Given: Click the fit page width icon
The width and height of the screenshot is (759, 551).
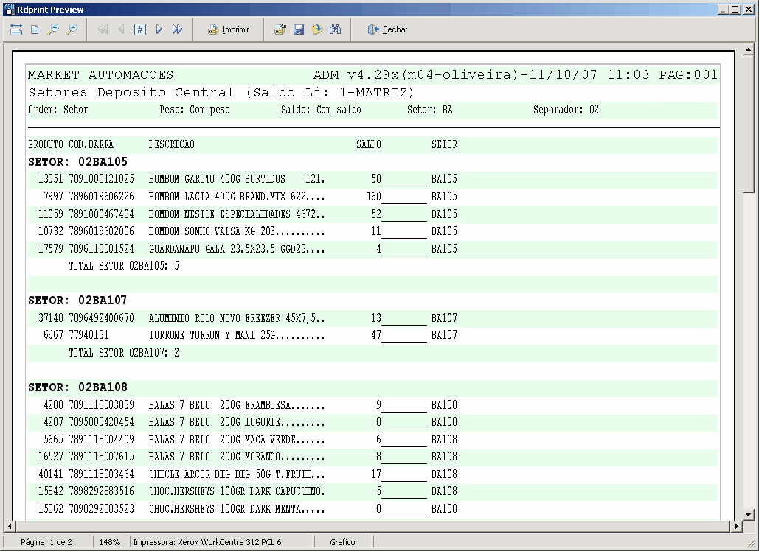Looking at the screenshot, I should click(16, 29).
